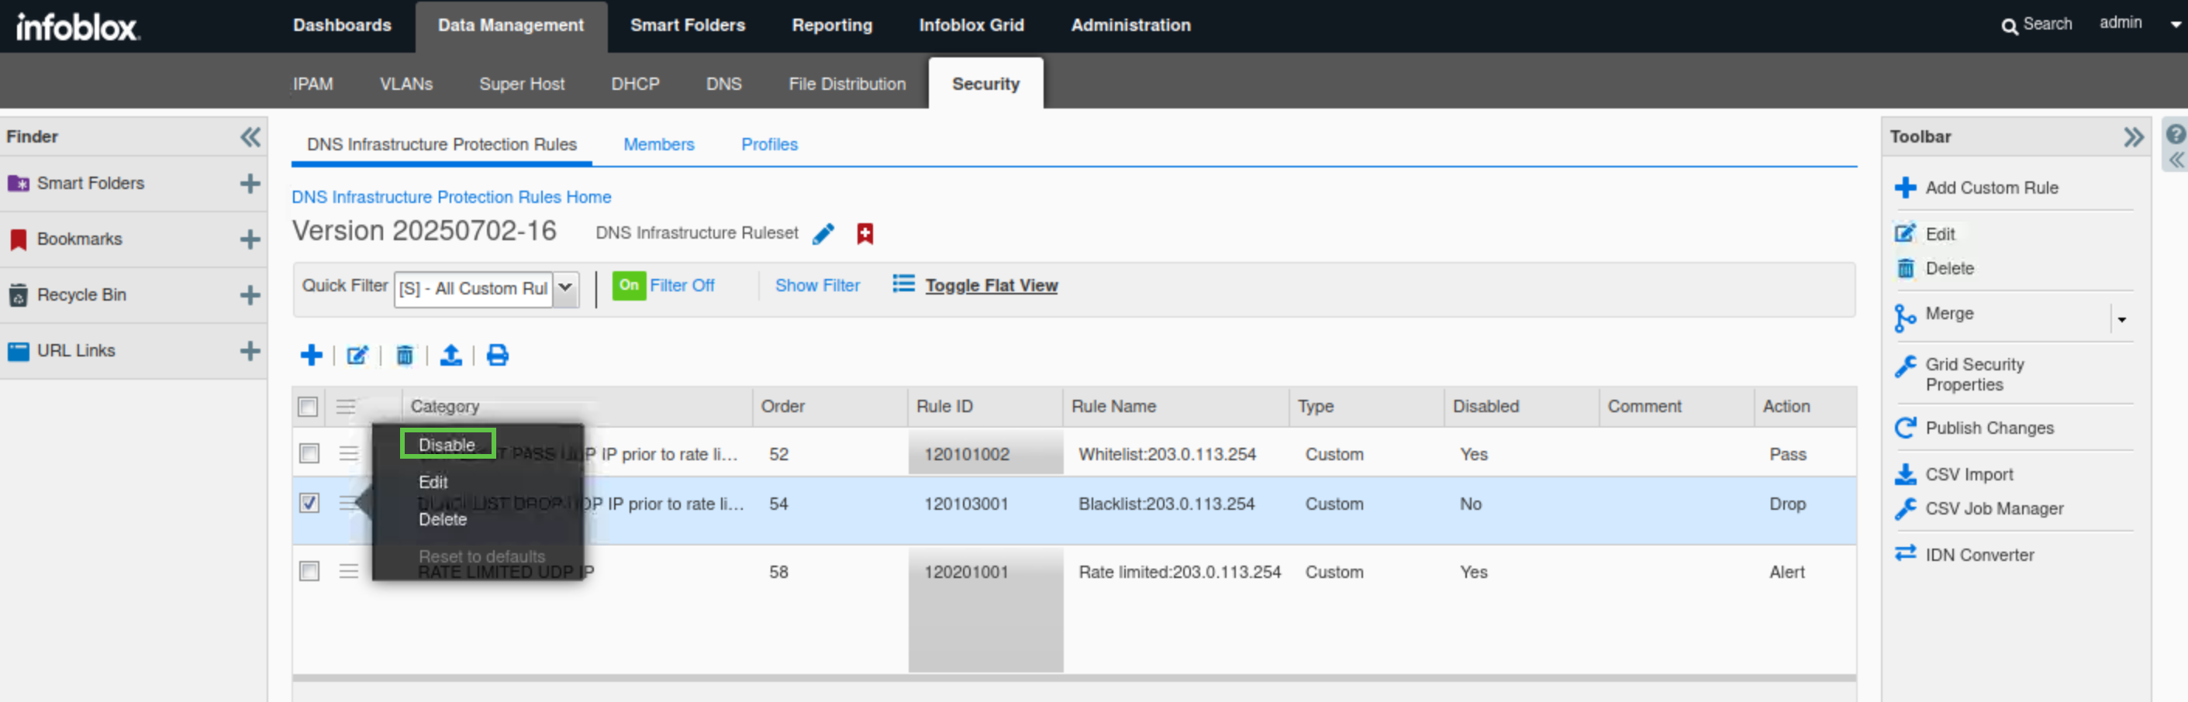This screenshot has width=2188, height=702.
Task: Click the Show Filter link
Action: pos(817,286)
